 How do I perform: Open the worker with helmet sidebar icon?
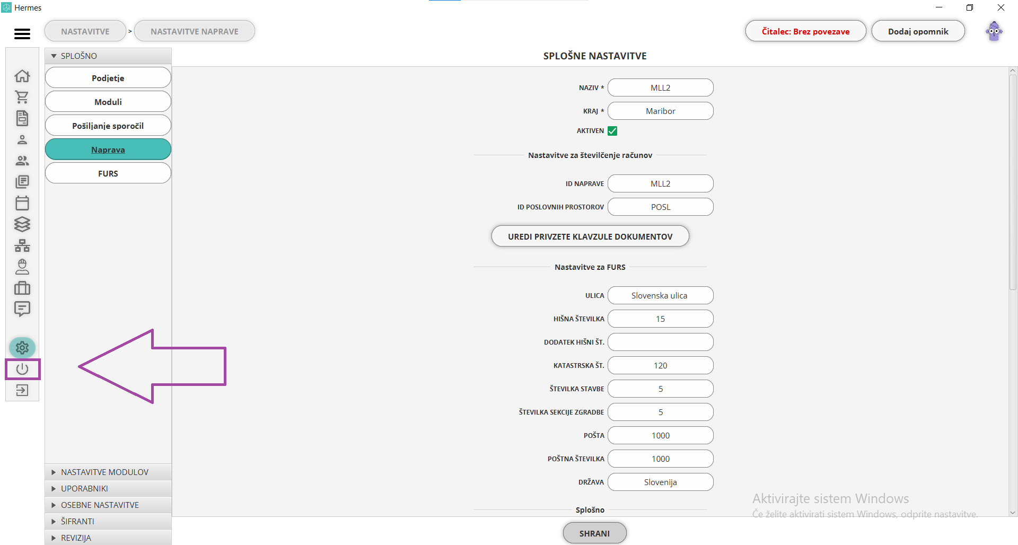pos(22,267)
